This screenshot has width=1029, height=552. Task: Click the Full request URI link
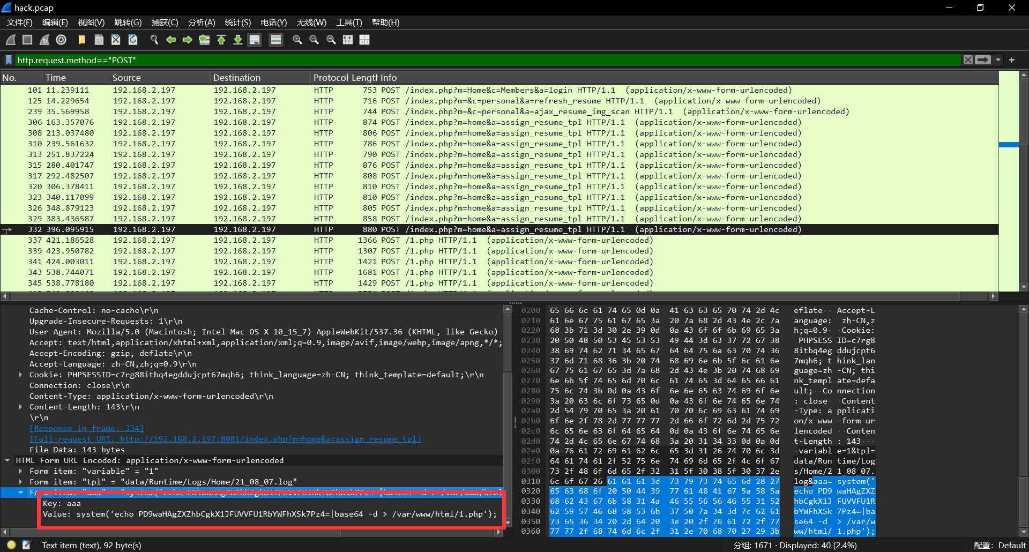click(x=225, y=439)
